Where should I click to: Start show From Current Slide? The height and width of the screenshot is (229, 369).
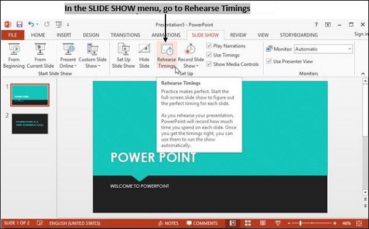40,56
